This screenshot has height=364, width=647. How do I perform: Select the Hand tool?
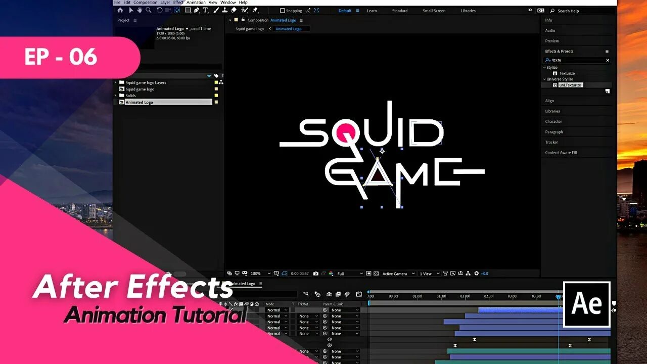pyautogui.click(x=140, y=10)
